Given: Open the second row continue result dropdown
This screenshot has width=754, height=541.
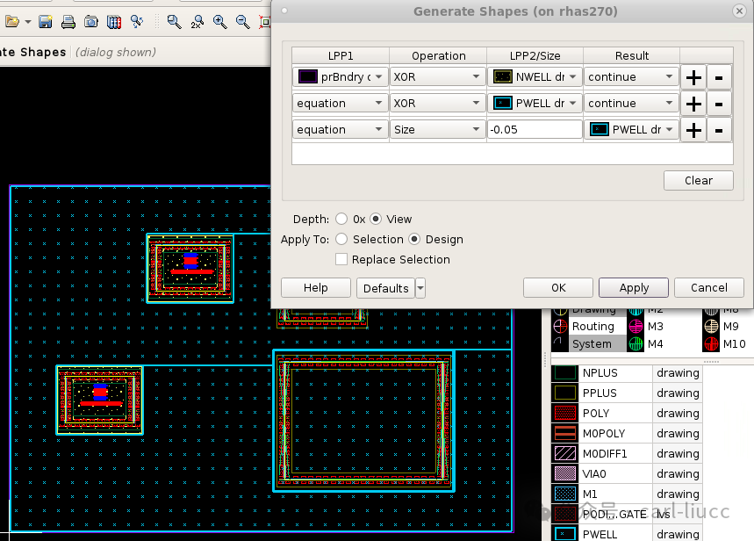Looking at the screenshot, I should tap(631, 103).
